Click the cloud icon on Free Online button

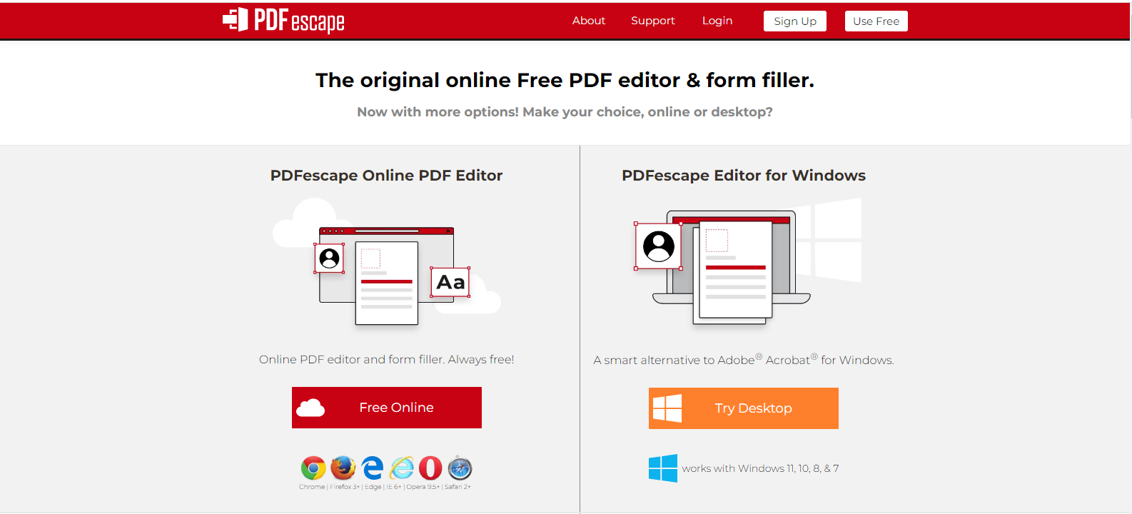pyautogui.click(x=310, y=408)
